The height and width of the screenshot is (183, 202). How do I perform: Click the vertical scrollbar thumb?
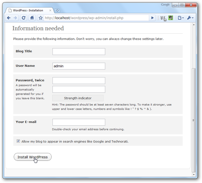(193, 120)
